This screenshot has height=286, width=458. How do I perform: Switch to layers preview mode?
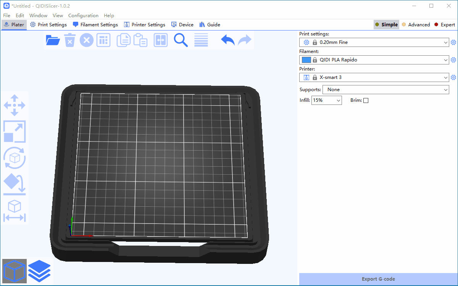pyautogui.click(x=39, y=271)
